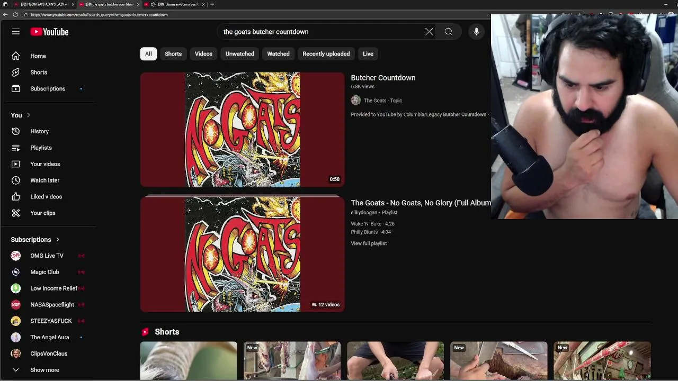
Task: Click the browser back arrow
Action: (5, 15)
